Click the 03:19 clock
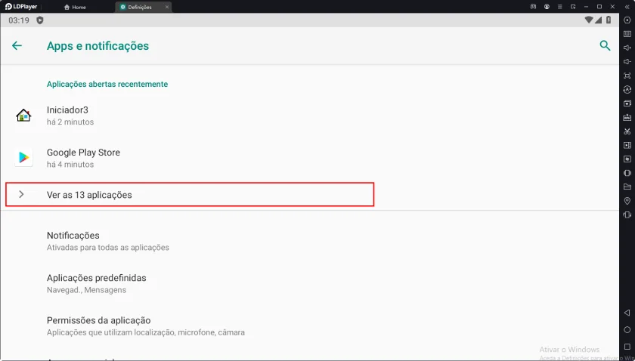Viewport: 635px width, 361px height. click(x=19, y=20)
